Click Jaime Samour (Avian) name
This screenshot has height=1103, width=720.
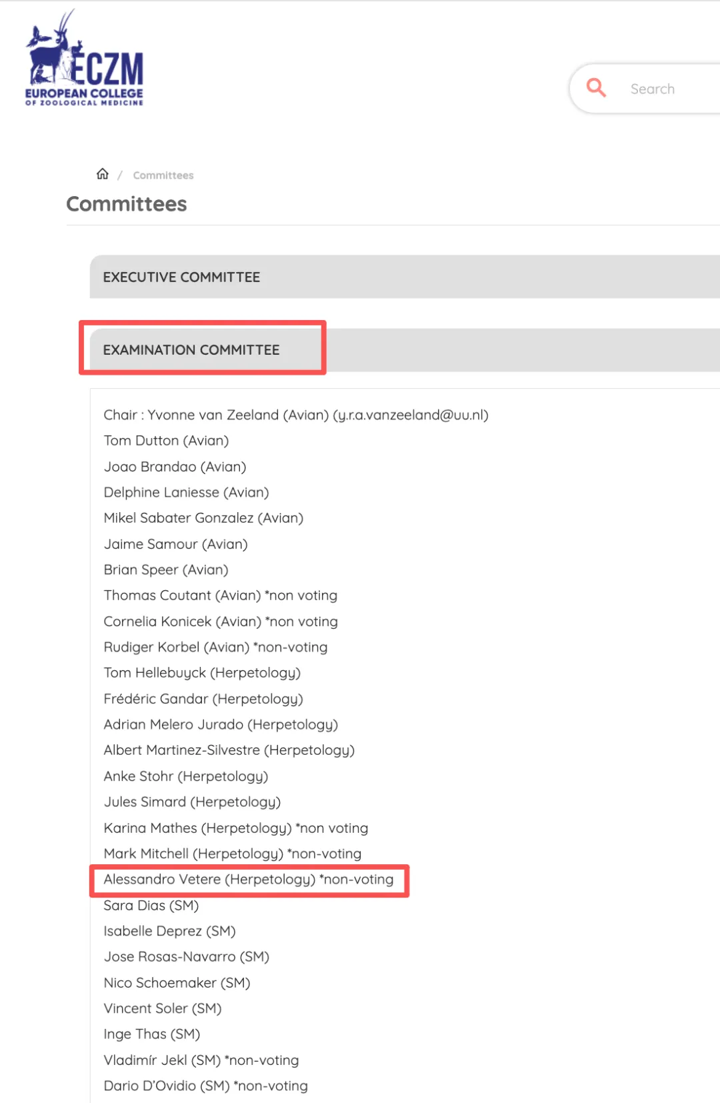tap(175, 544)
